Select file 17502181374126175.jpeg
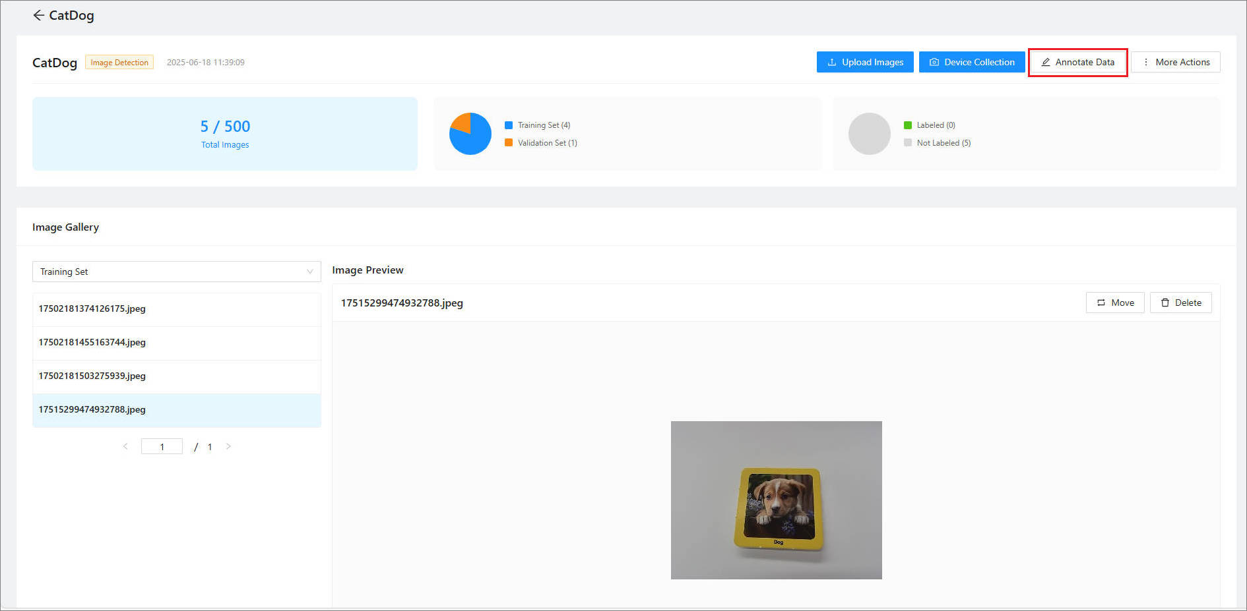Screen dimensions: 1247x611 pos(176,308)
